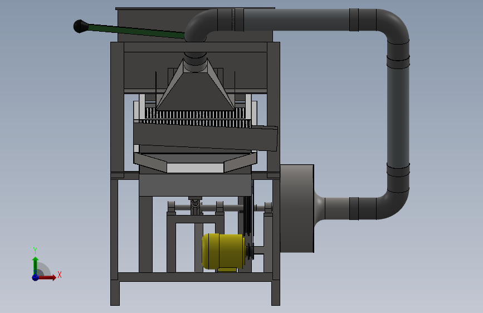The width and height of the screenshot is (483, 313).
Task: Select the blower fan housing beside the frame
Action: pos(297,208)
